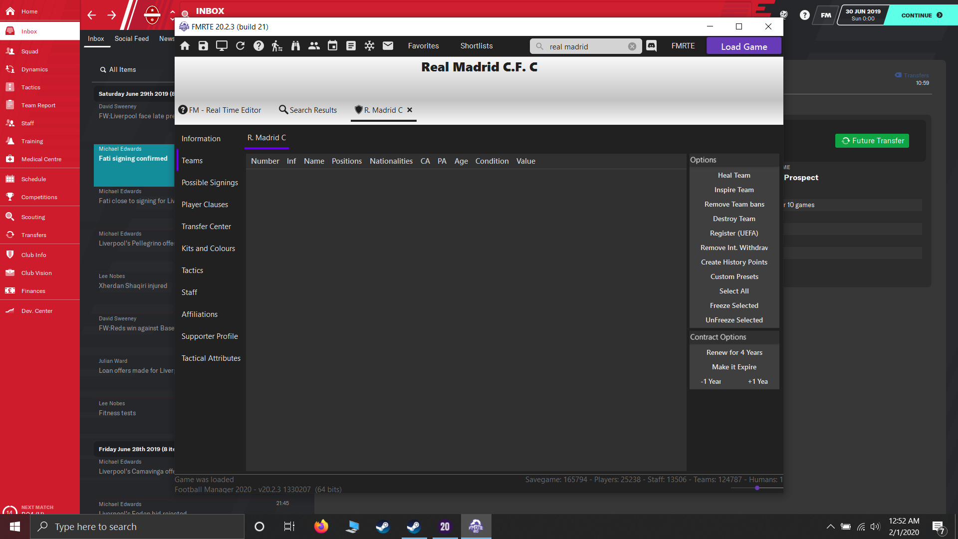Click the Heal Team option
Viewport: 958px width, 539px height.
click(x=734, y=175)
